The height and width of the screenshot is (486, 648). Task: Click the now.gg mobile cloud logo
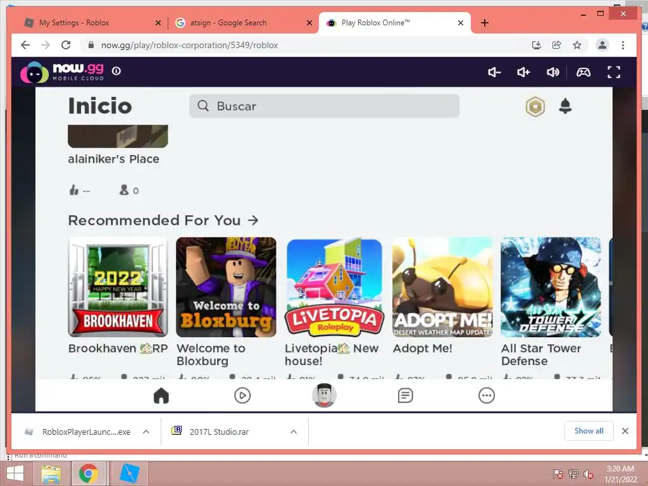tap(62, 72)
